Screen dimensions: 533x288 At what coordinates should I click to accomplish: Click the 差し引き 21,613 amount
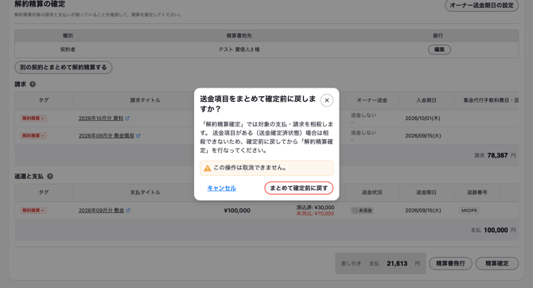click(x=397, y=263)
